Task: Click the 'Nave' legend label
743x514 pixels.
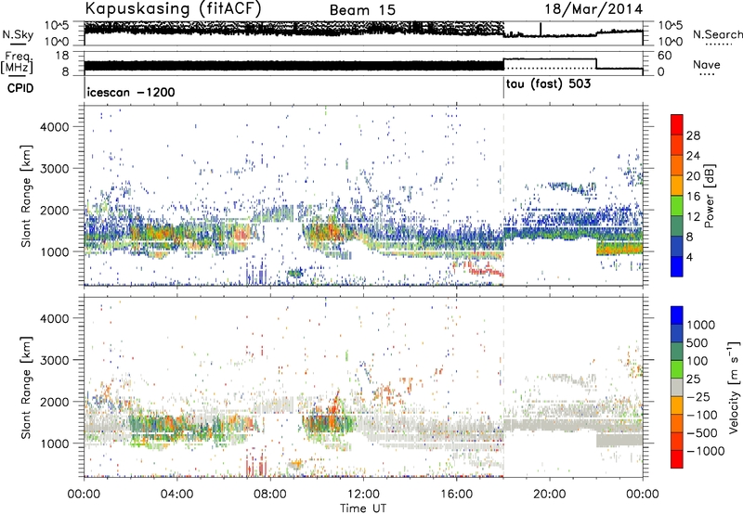Action: pos(707,64)
